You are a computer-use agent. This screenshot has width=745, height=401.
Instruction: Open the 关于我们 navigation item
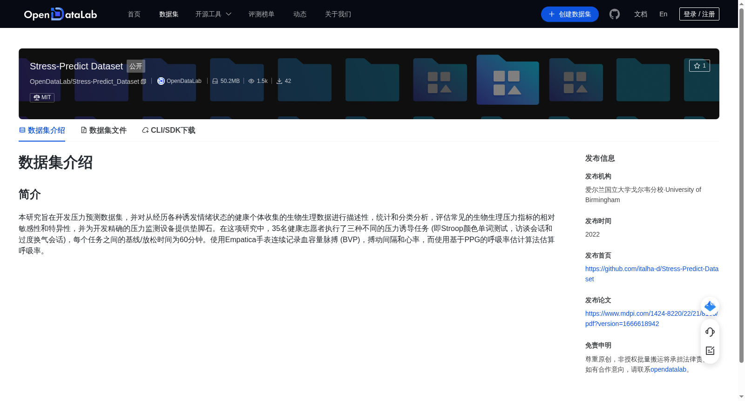[x=338, y=14]
